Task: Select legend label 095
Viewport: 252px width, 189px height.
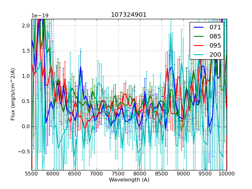Action: [x=215, y=45]
